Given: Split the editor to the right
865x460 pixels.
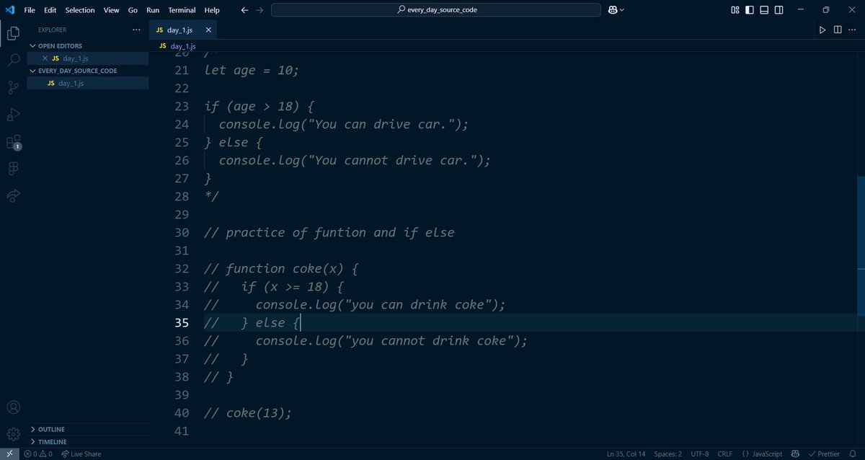Looking at the screenshot, I should click(x=838, y=30).
